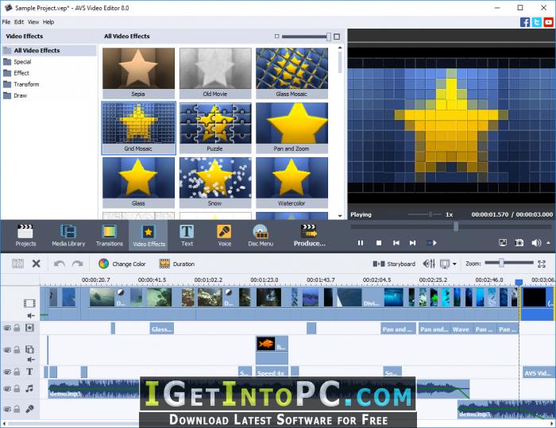Stop the preview playback

pos(379,243)
